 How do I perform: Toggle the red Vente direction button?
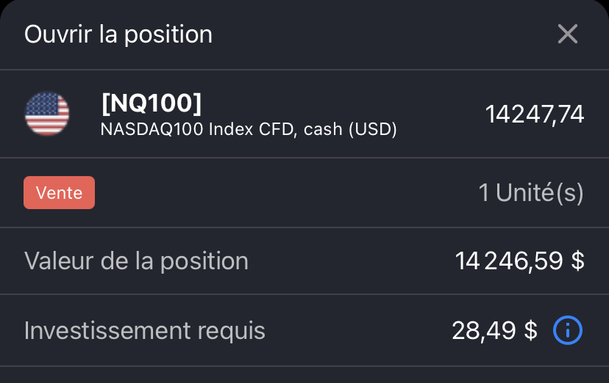59,193
